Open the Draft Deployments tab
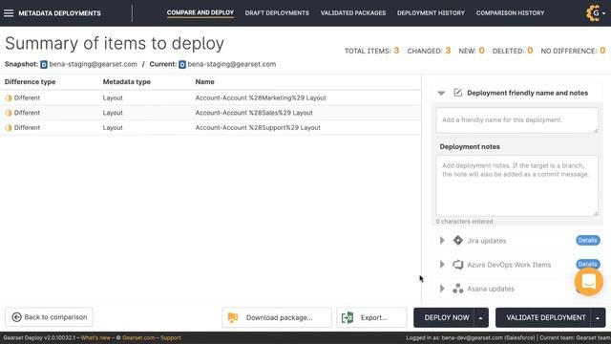 pyautogui.click(x=277, y=12)
